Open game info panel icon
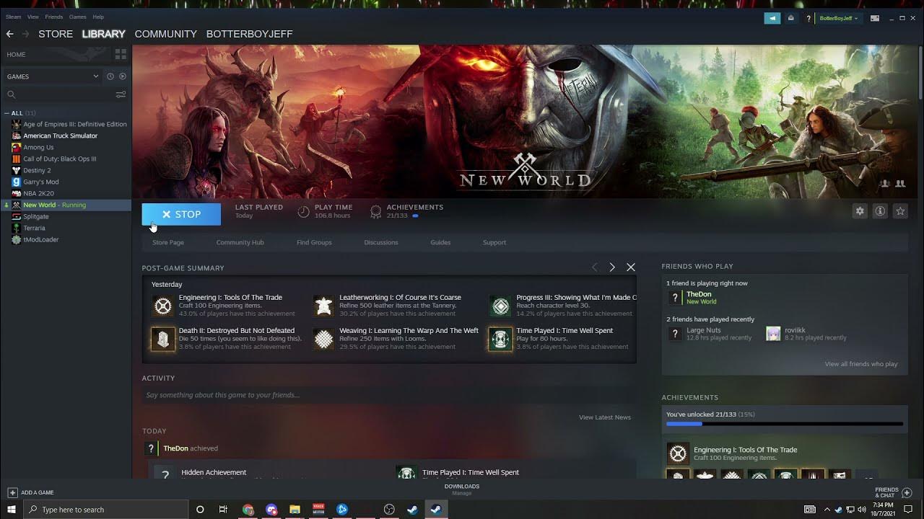 point(880,211)
